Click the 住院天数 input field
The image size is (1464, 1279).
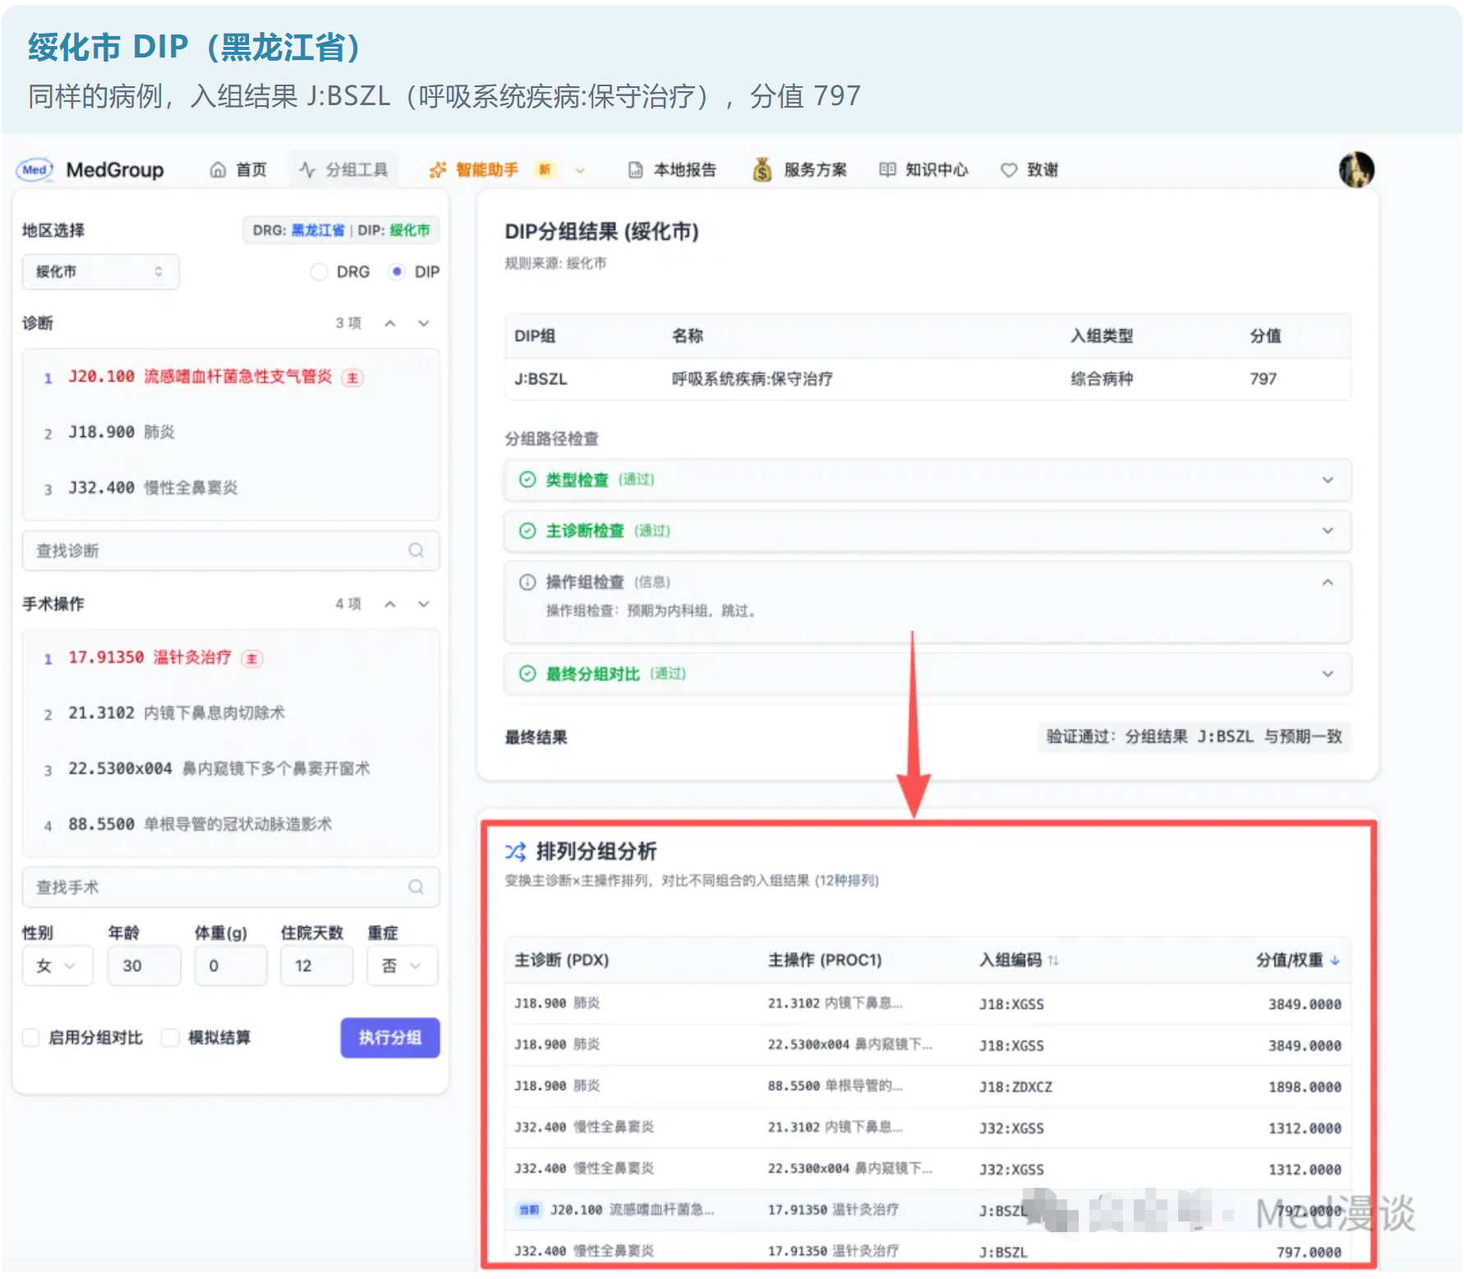(x=316, y=966)
